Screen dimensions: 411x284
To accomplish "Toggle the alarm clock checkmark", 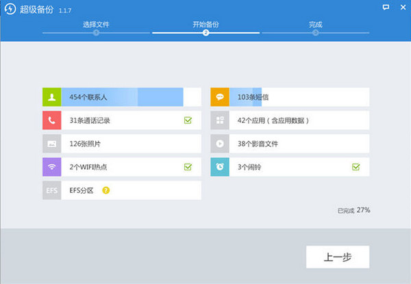I will pos(356,167).
